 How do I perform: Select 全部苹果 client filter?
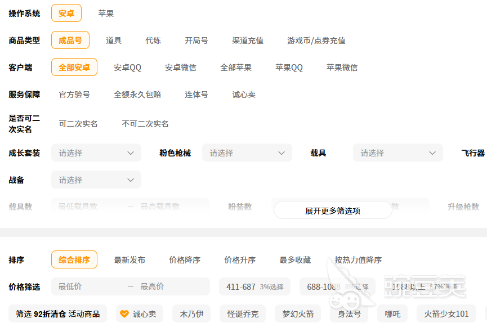pyautogui.click(x=236, y=68)
